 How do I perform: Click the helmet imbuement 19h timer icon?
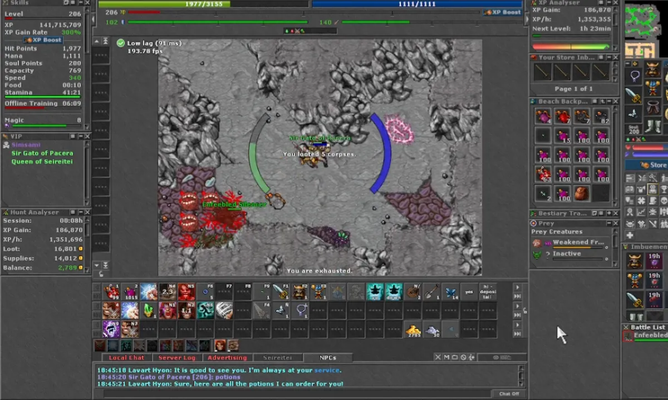[x=654, y=261]
